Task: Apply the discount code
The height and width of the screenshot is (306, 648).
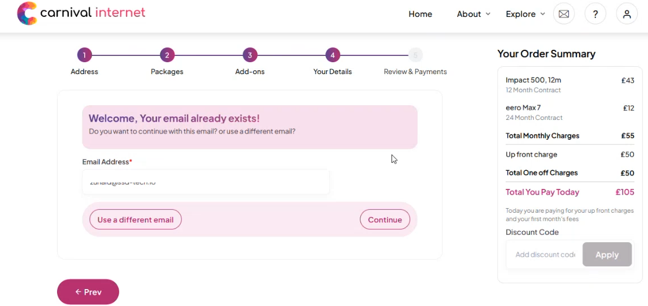Action: tap(607, 255)
